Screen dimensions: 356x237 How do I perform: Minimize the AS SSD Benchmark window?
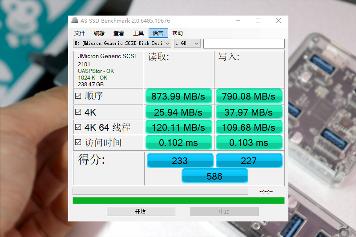238,20
